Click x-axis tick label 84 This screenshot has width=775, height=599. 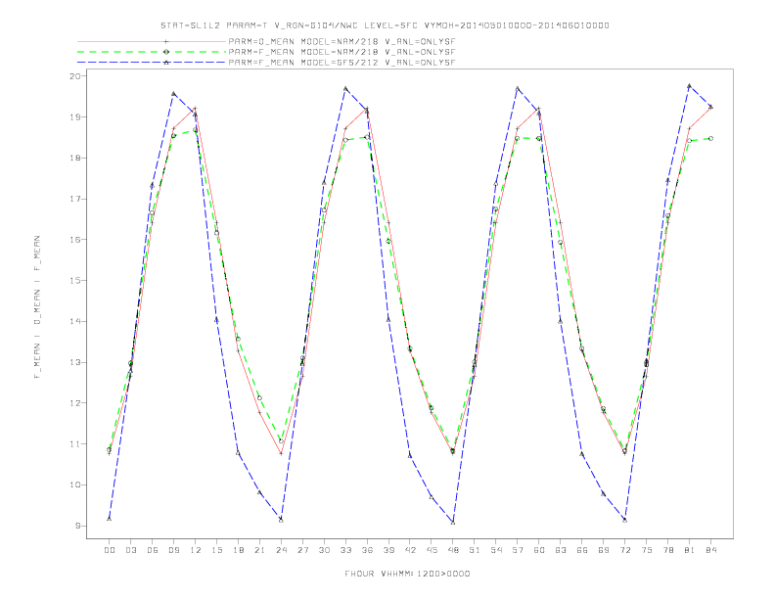(711, 550)
